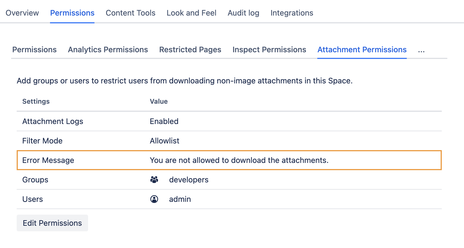Open the Inspect Permissions tab
Image resolution: width=464 pixels, height=248 pixels.
269,49
